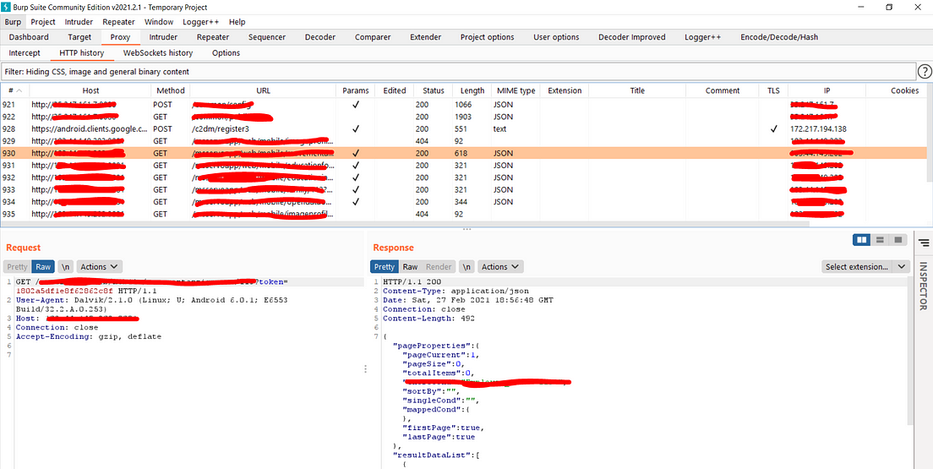Screen dimensions: 933x469
Task: Open the Decoder Improved tab
Action: tap(632, 37)
